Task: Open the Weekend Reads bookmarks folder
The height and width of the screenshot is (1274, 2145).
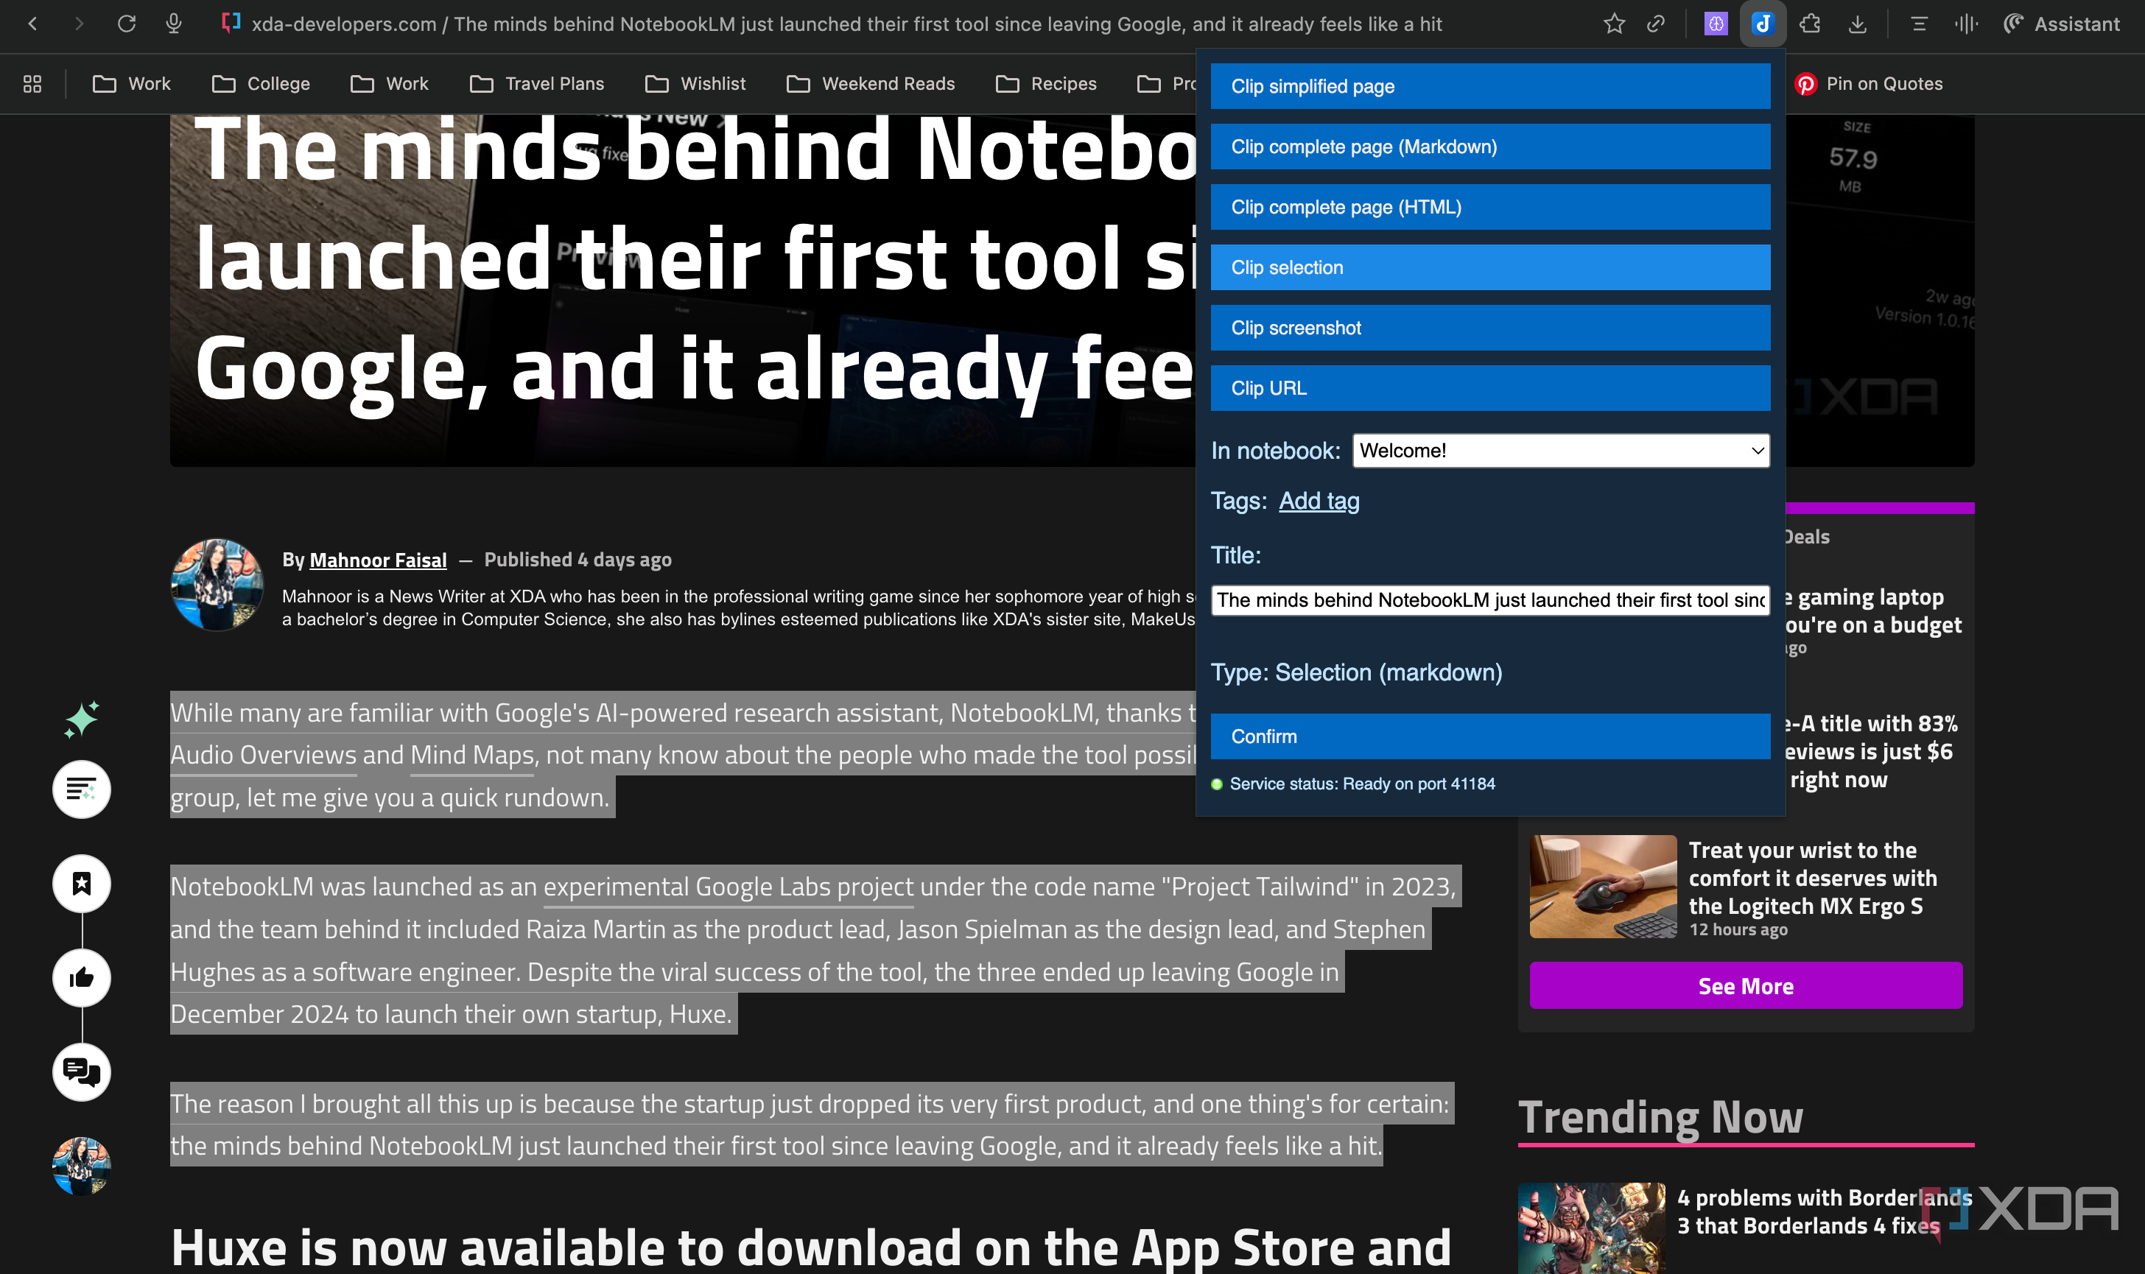Action: pos(871,83)
